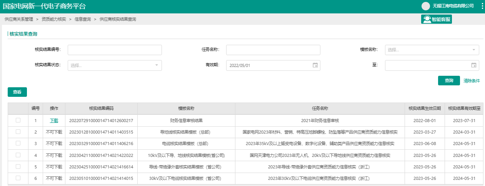Go to 供应商关系管理 breadcrumb
The image size is (485, 186).
tap(18, 19)
